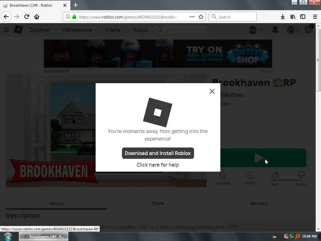The width and height of the screenshot is (321, 241).
Task: Reload the page with refresh icon
Action: (27, 17)
